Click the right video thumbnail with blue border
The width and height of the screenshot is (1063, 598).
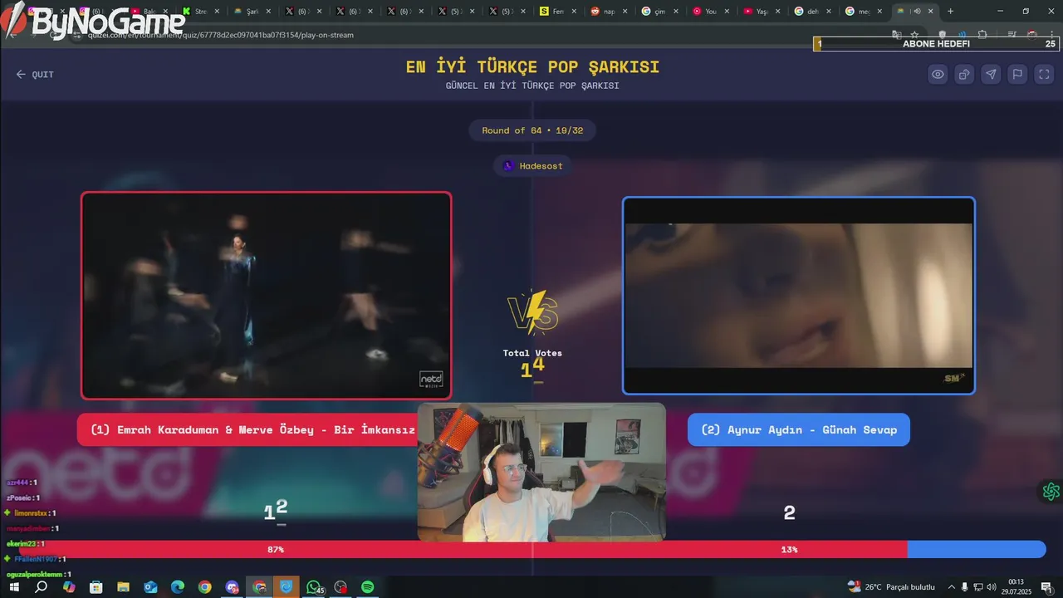(x=799, y=296)
